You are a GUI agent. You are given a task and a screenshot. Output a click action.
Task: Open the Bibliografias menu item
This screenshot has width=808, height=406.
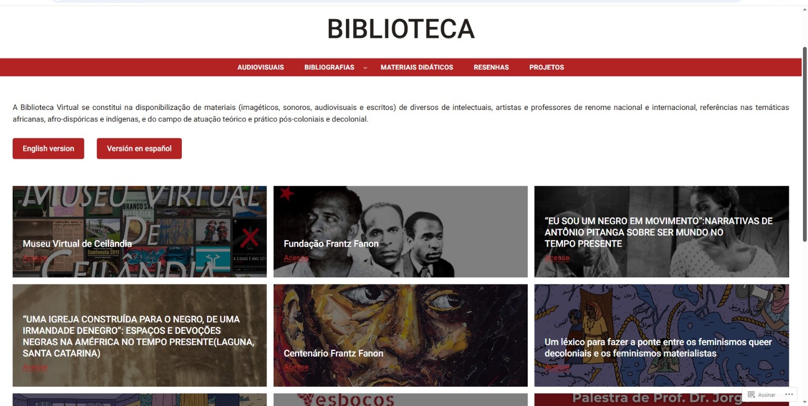(329, 67)
